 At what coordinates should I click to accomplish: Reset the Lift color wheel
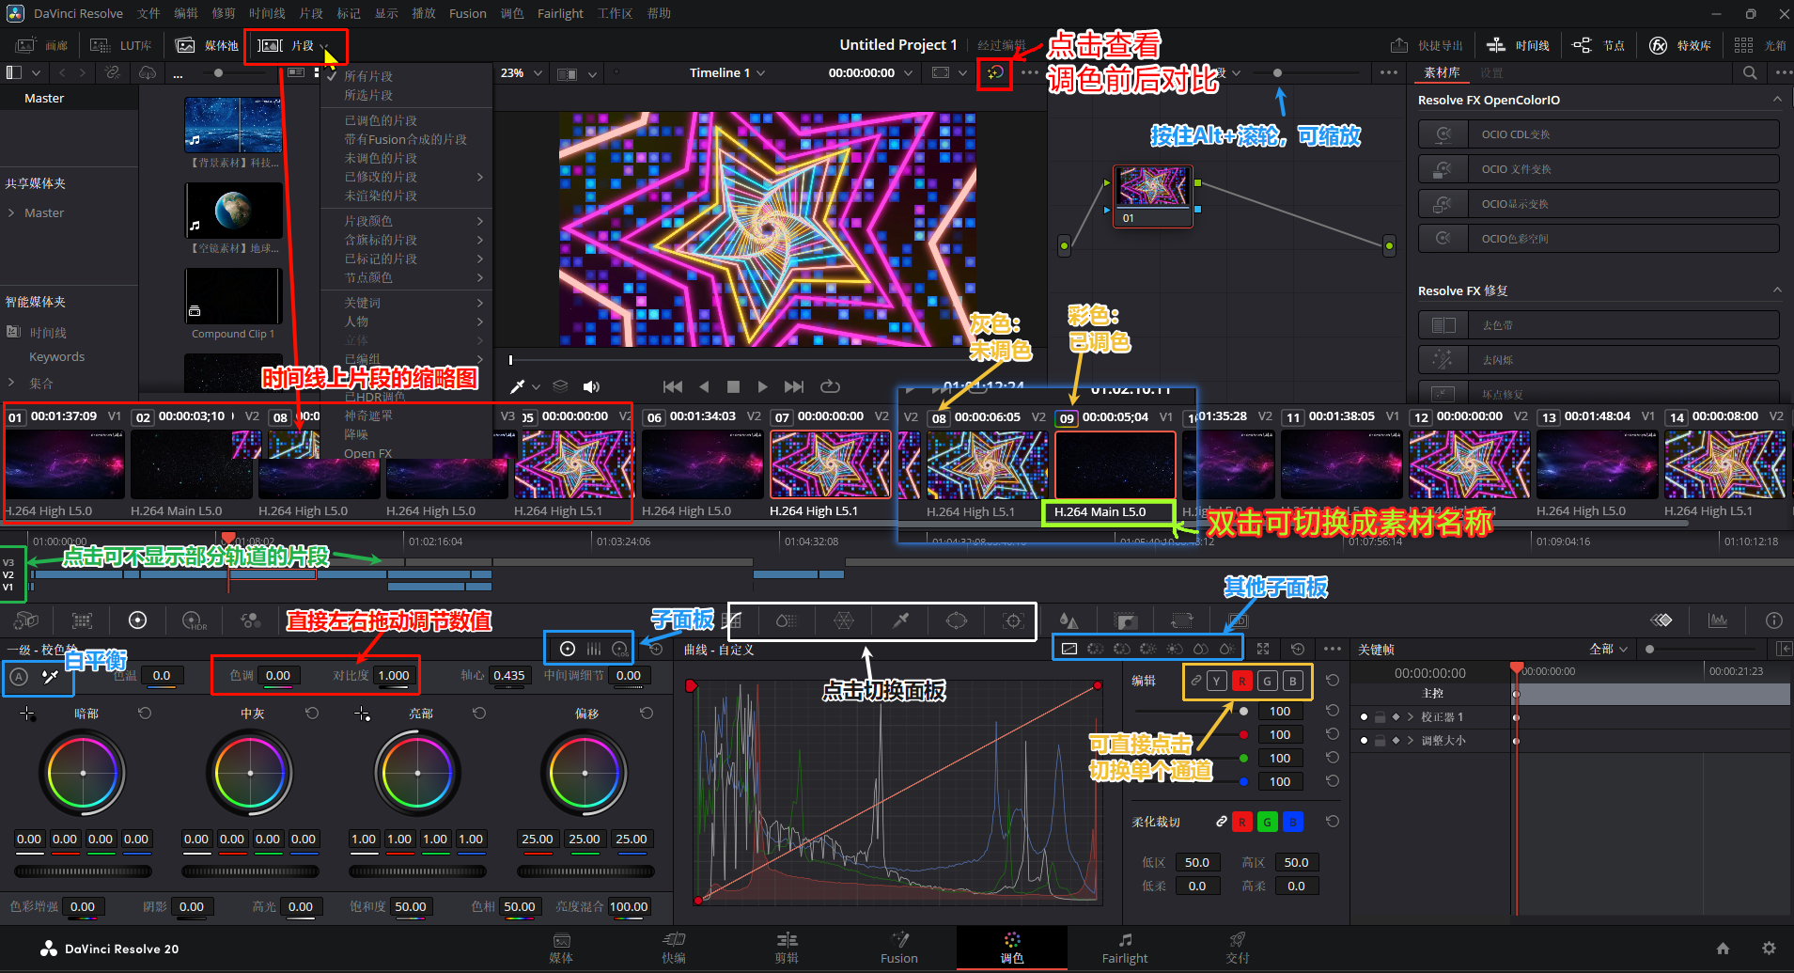coord(145,714)
